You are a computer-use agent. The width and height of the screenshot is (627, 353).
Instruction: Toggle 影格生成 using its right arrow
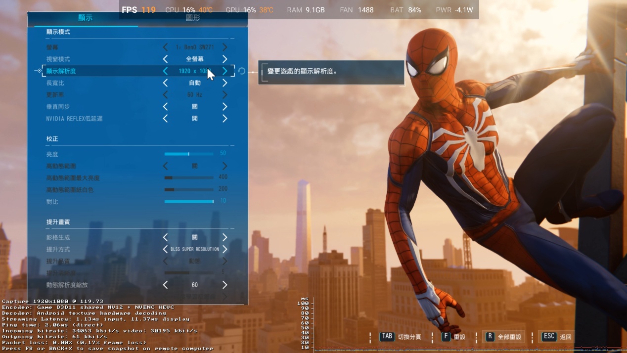click(x=224, y=237)
